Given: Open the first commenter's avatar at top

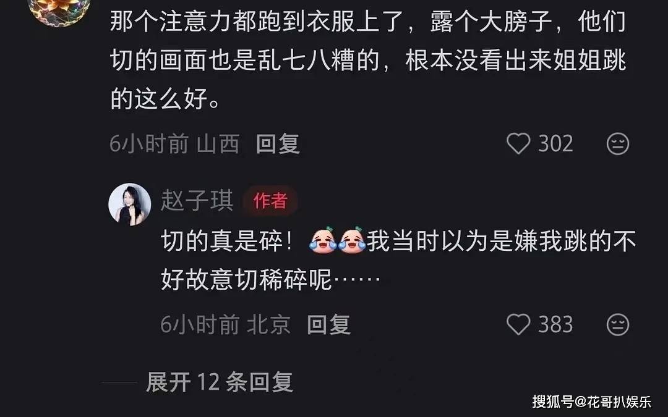Looking at the screenshot, I should pyautogui.click(x=59, y=9).
